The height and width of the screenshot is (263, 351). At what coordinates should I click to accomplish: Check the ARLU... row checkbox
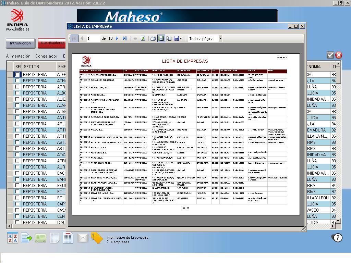coord(17,124)
